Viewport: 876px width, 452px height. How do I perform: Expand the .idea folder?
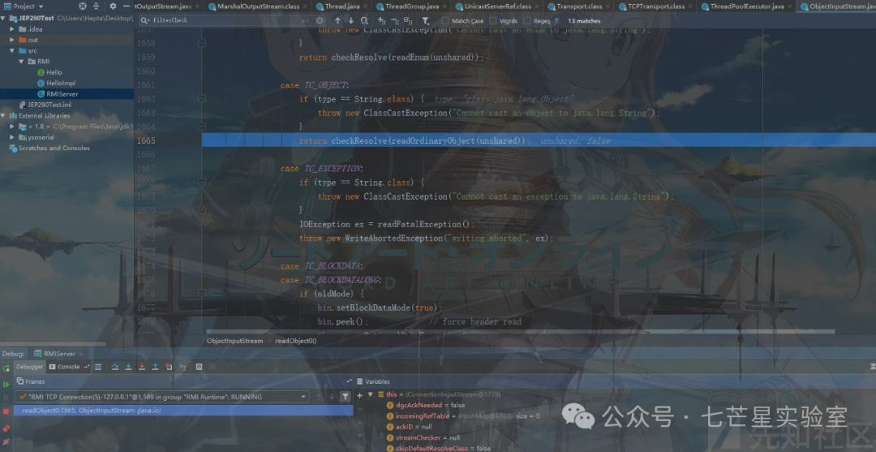(12, 29)
